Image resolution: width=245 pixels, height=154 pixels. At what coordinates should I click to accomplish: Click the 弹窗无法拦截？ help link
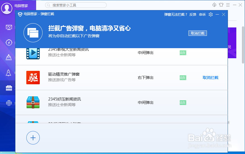[176, 15]
